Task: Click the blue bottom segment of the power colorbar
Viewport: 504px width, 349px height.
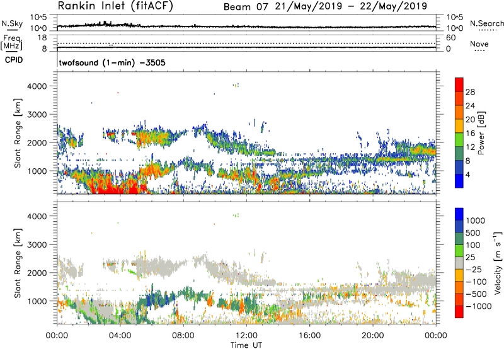Action: 459,181
